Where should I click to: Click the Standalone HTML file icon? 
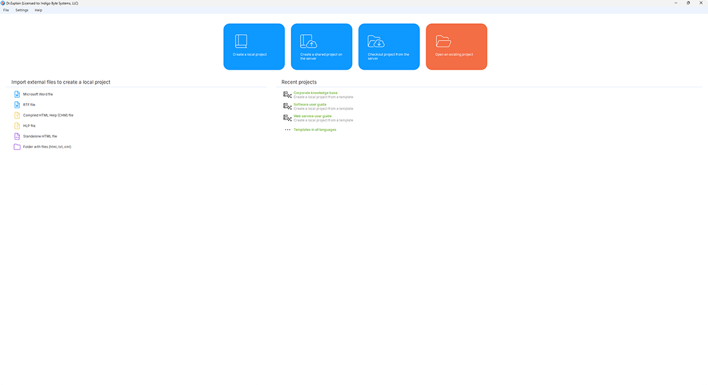[x=17, y=136]
